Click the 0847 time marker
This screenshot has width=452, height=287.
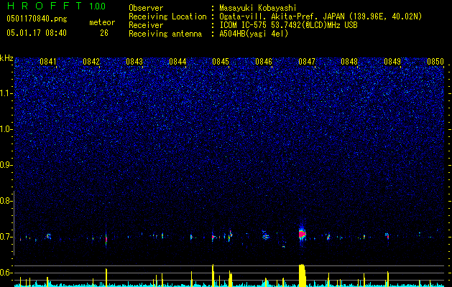[307, 62]
